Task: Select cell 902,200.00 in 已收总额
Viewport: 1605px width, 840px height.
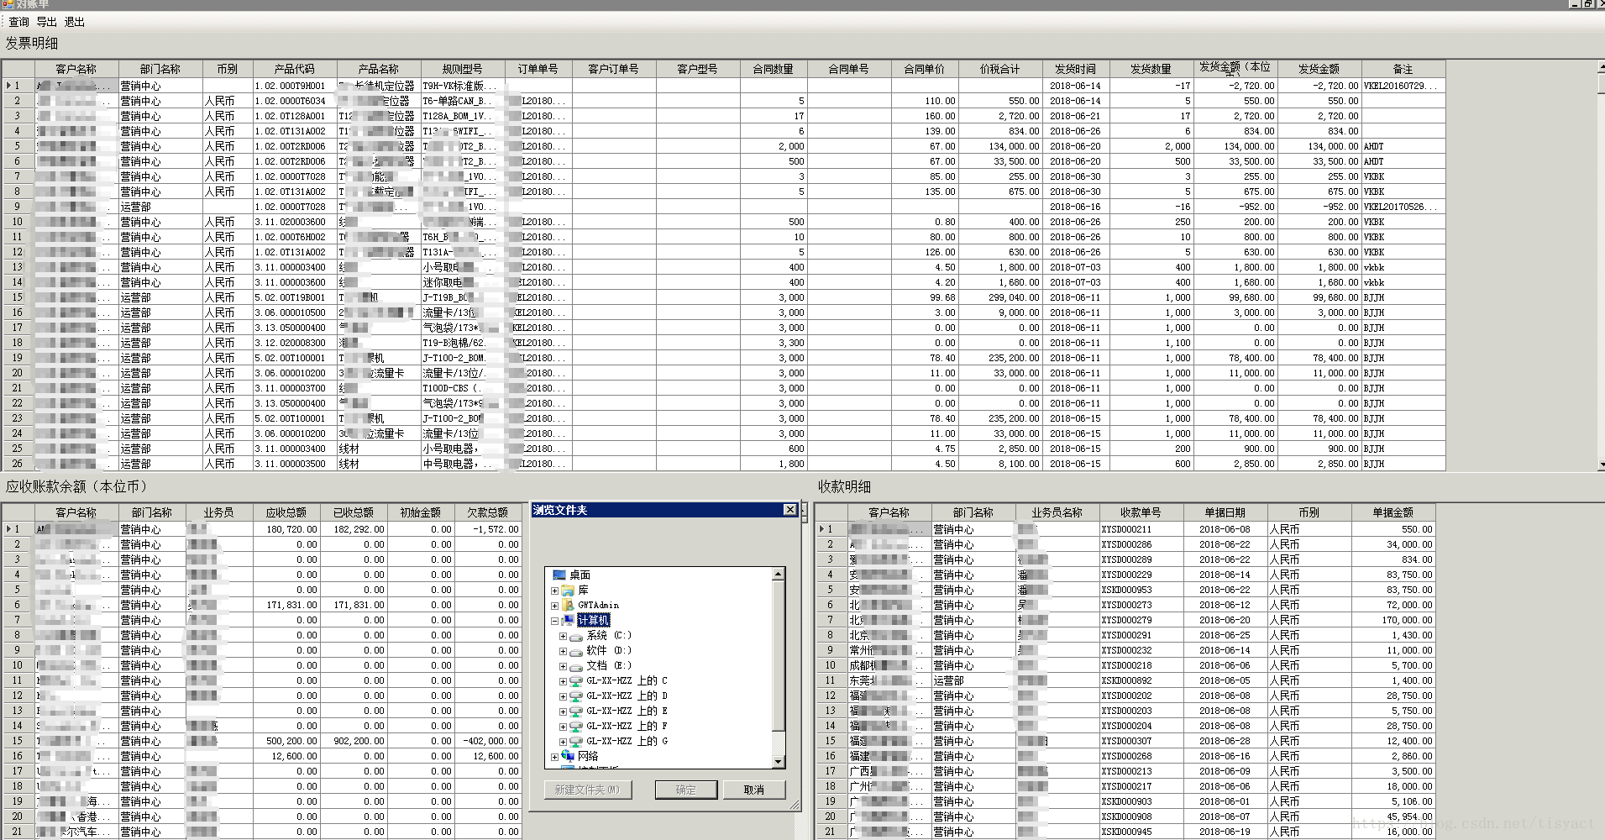Action: point(354,741)
